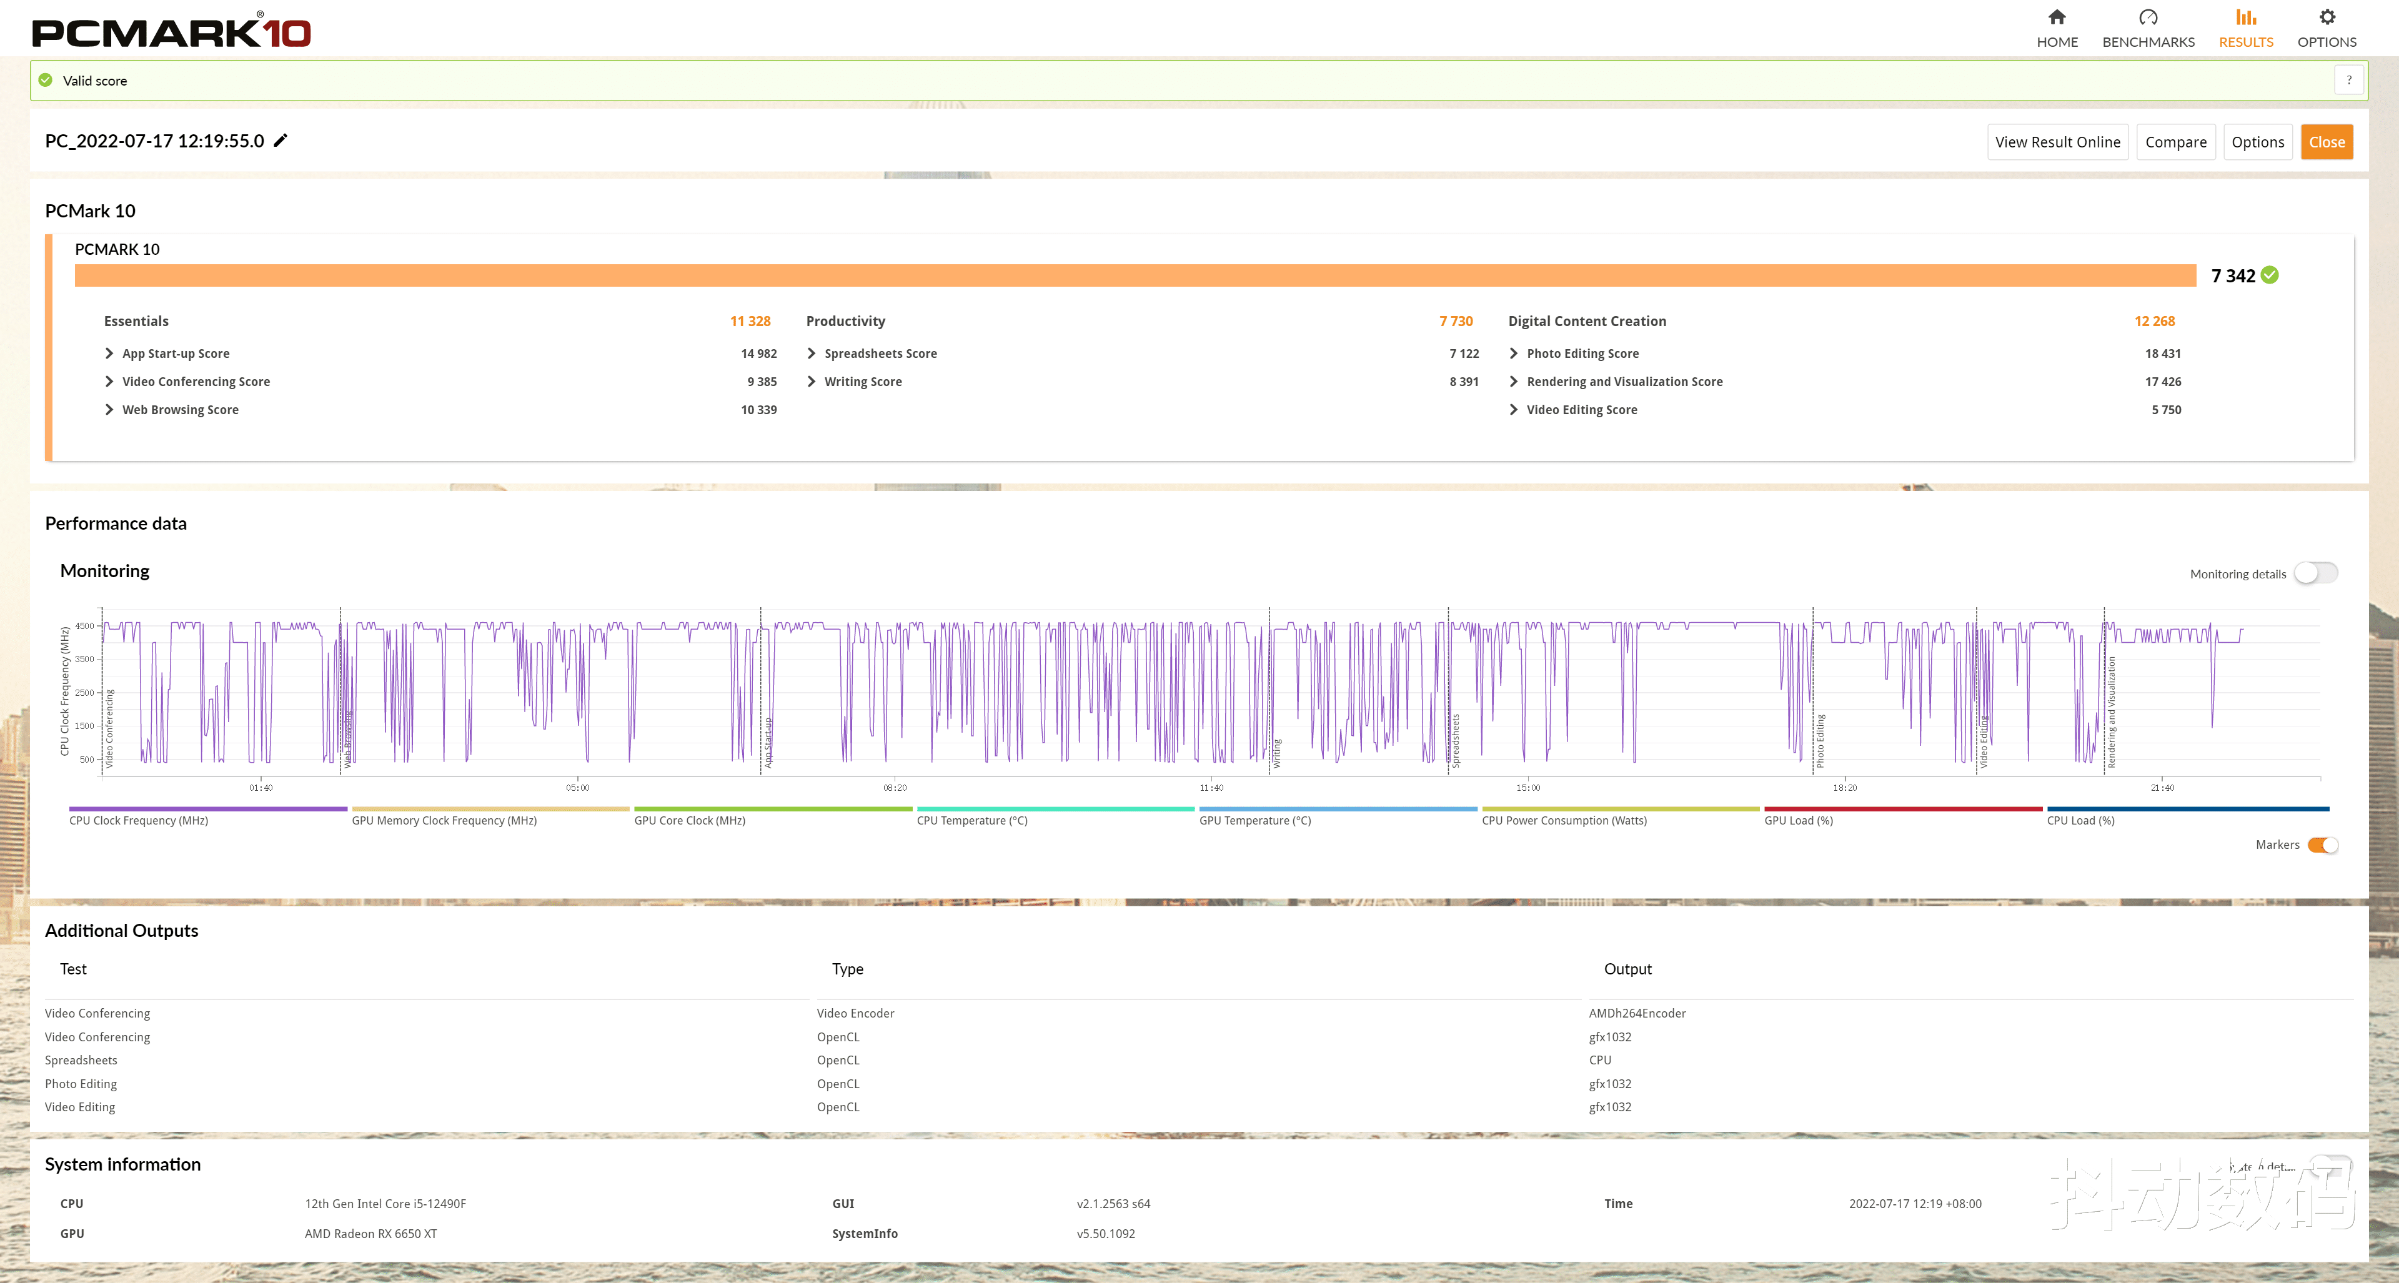Enable the Monitoring details toggle
Viewport: 2399px width, 1283px height.
pos(2315,573)
